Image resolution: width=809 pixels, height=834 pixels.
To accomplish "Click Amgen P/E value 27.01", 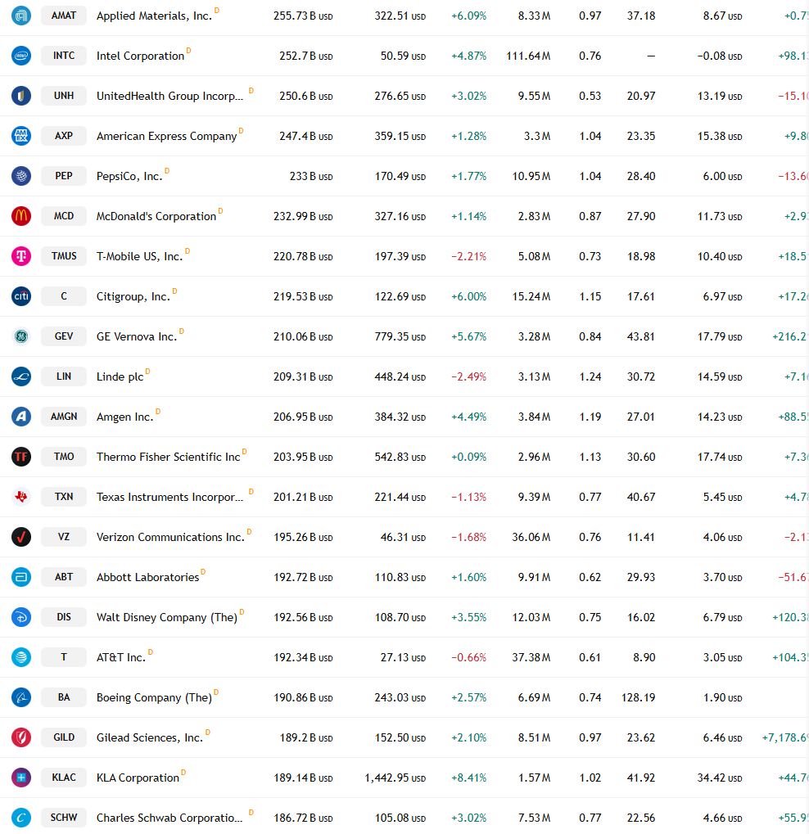I will coord(641,417).
